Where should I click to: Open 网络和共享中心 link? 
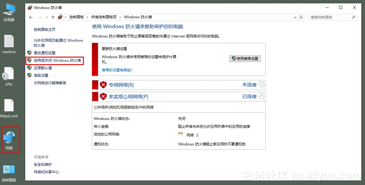(x=46, y=172)
